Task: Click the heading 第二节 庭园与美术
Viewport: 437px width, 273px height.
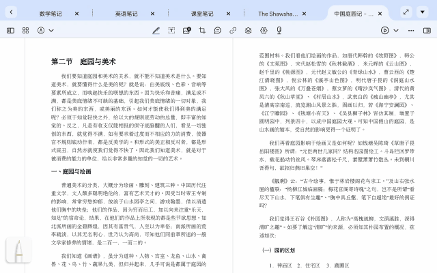Action: [83, 61]
